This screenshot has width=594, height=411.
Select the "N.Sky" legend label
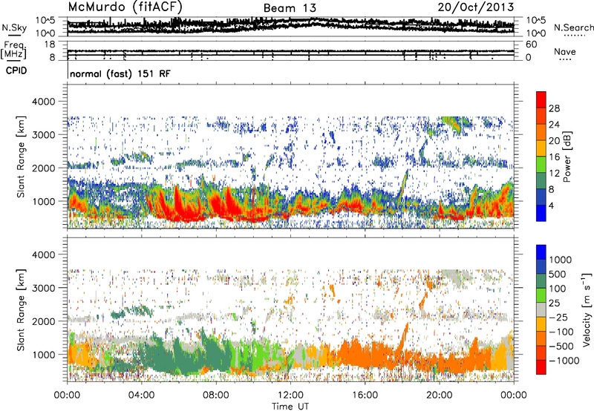pos(14,28)
